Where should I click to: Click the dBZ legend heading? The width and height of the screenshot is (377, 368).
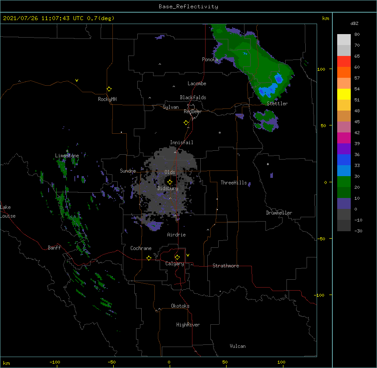coord(354,23)
